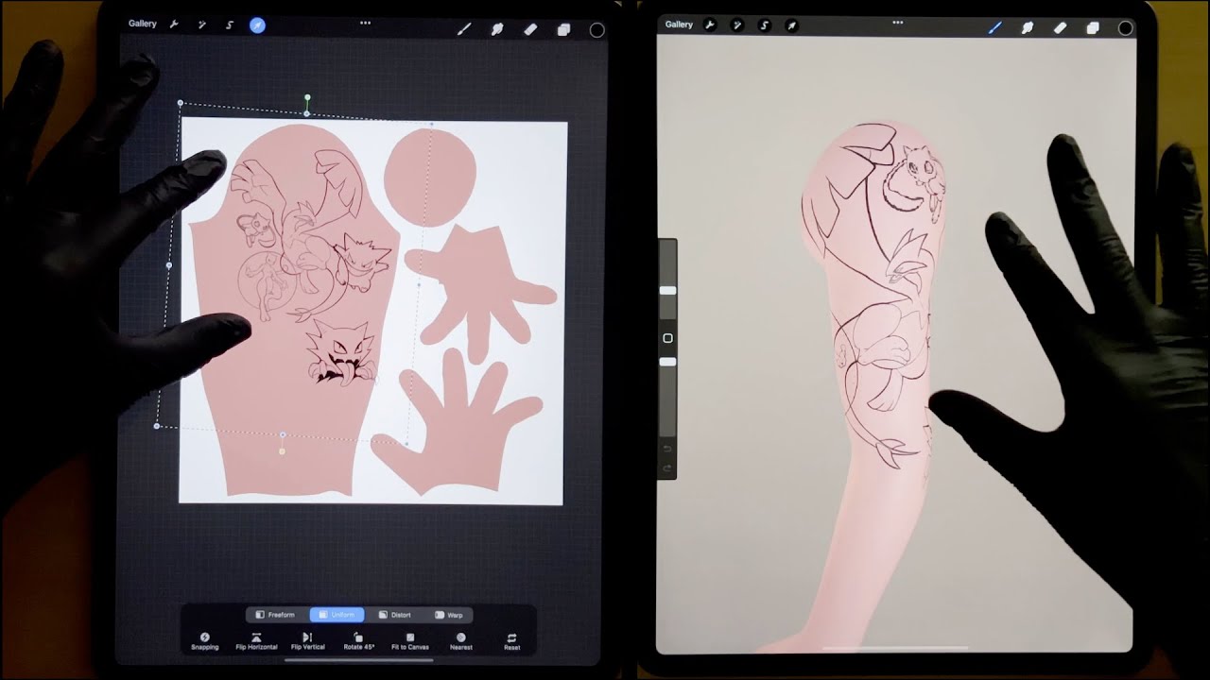The height and width of the screenshot is (680, 1210).
Task: Tap Flip Horizontal button
Action: click(256, 641)
